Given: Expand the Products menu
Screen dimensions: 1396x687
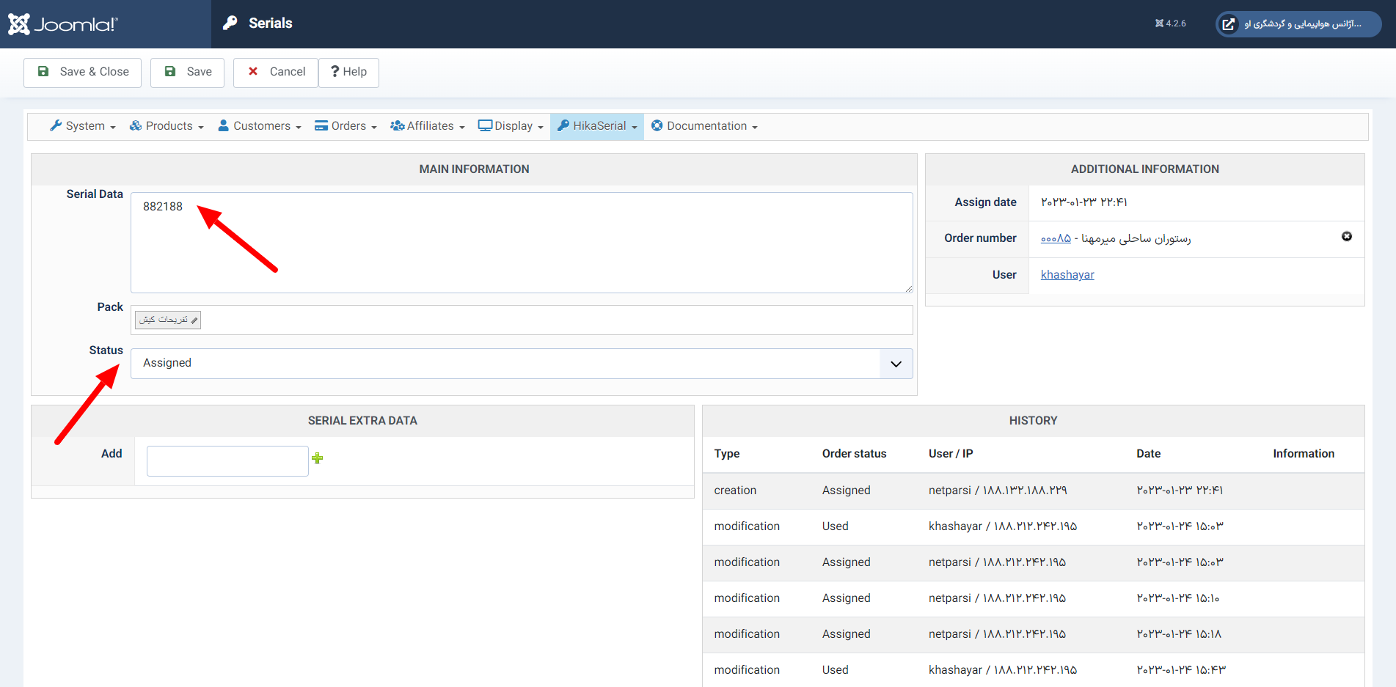Looking at the screenshot, I should click(x=167, y=126).
